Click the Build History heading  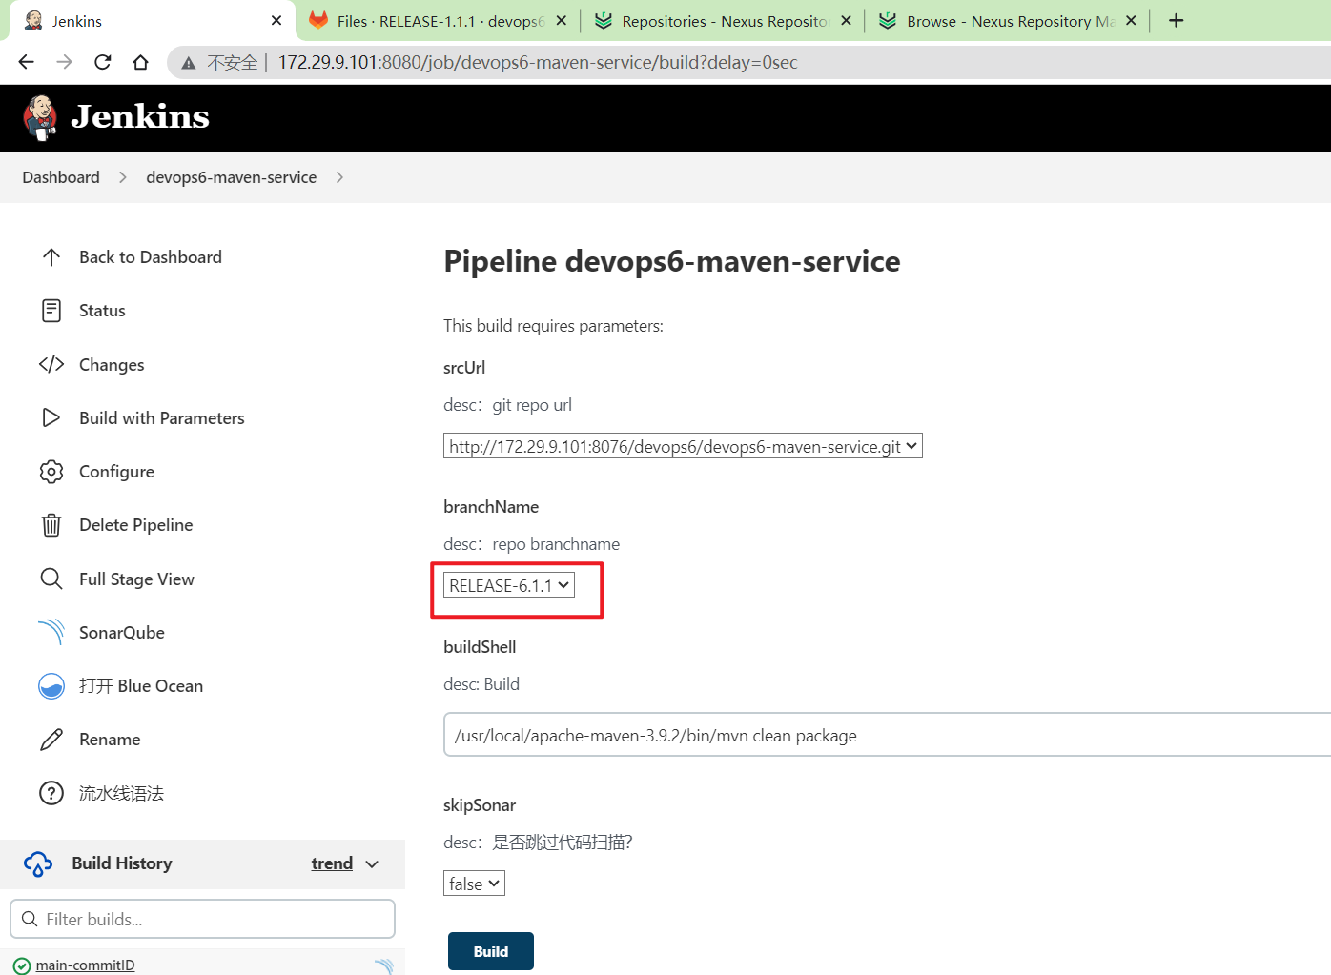pos(122,863)
